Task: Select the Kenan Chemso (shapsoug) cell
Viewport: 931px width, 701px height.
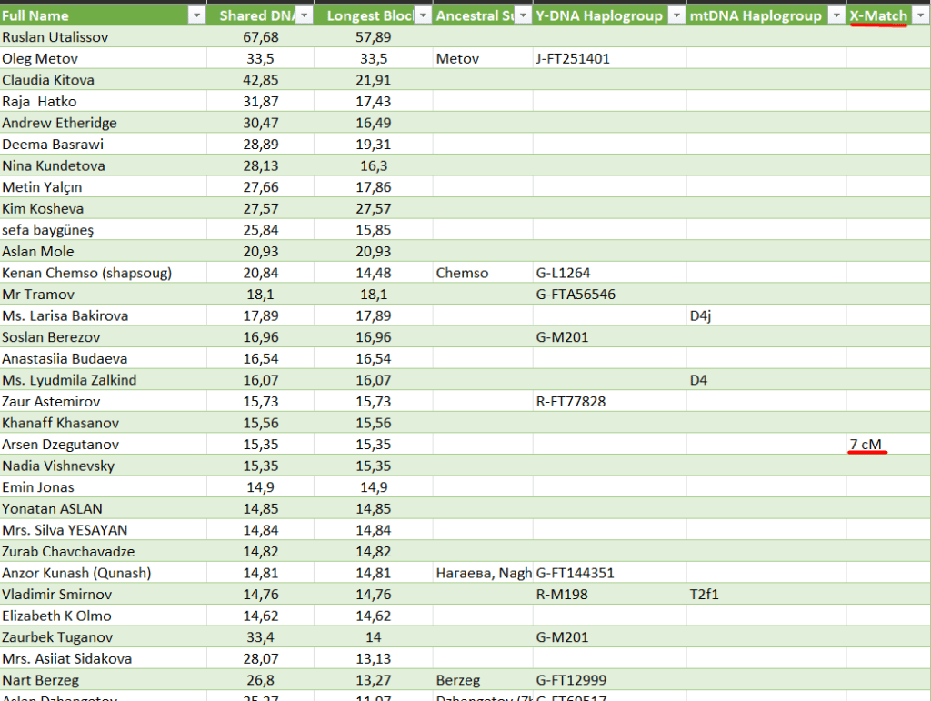Action: coord(86,274)
